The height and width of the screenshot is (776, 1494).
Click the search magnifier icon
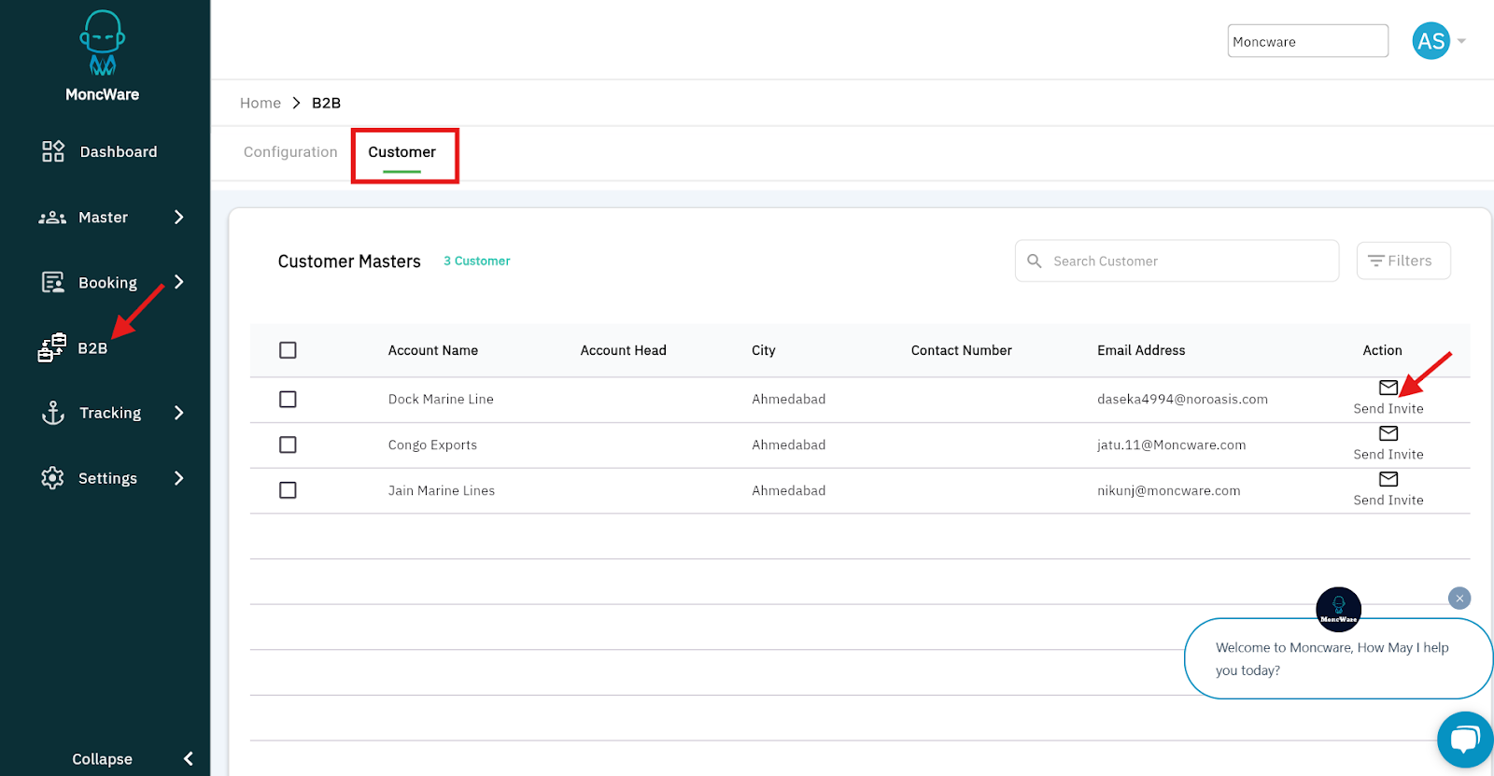click(x=1035, y=261)
